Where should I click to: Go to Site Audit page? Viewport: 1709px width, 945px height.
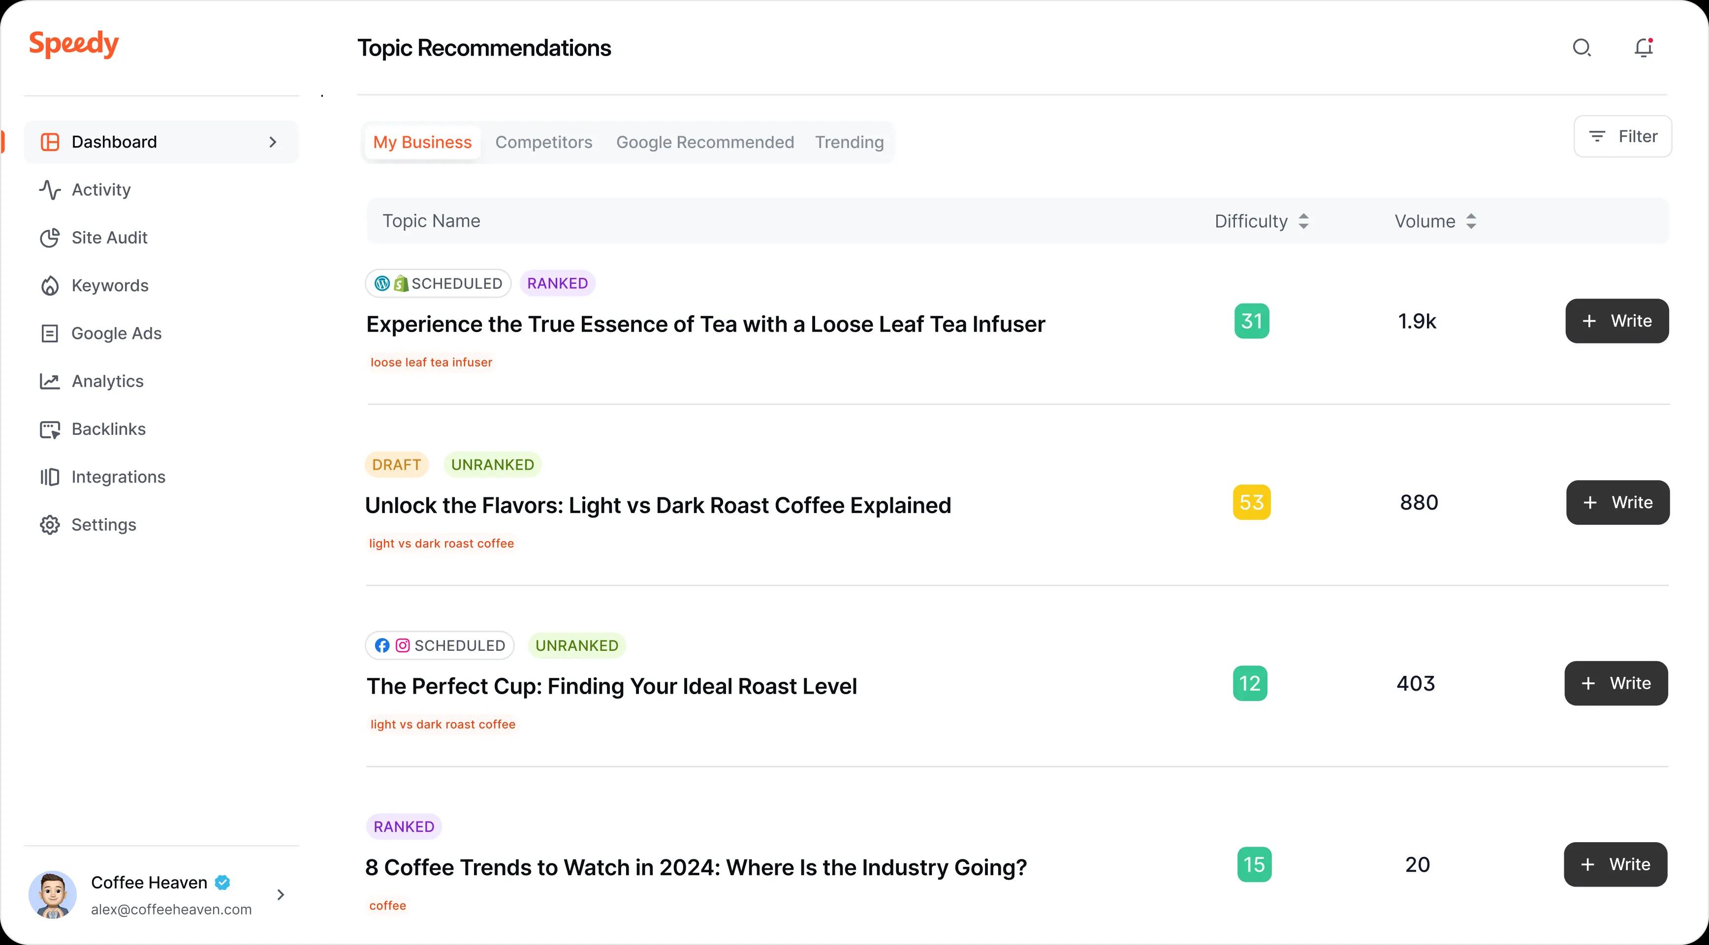[109, 238]
